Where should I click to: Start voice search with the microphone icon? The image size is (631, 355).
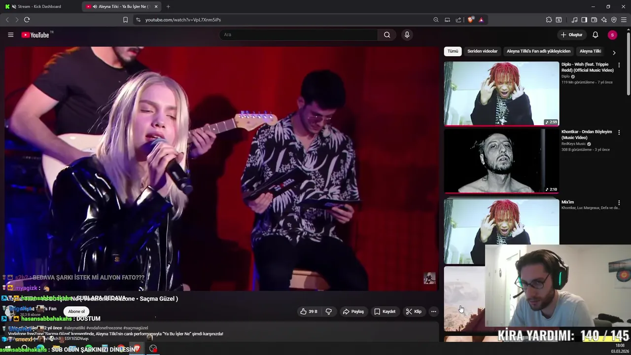coord(407,35)
